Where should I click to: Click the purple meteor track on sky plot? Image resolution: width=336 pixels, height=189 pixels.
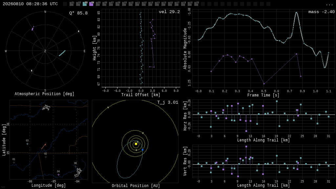(x=32, y=28)
